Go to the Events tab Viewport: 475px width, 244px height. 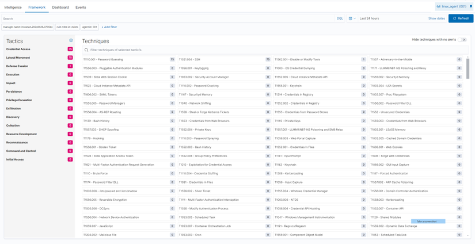(81, 7)
